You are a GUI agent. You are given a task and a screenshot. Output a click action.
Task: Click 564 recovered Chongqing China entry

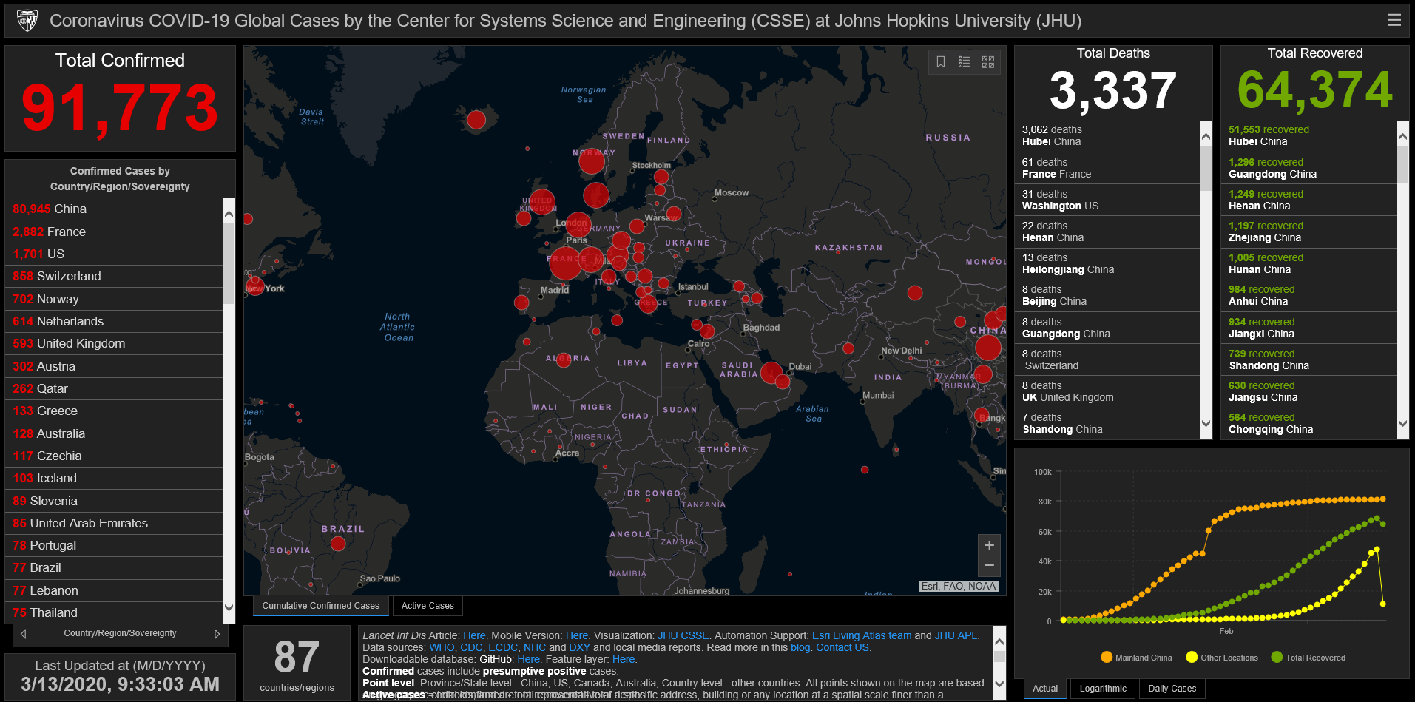tap(1308, 423)
